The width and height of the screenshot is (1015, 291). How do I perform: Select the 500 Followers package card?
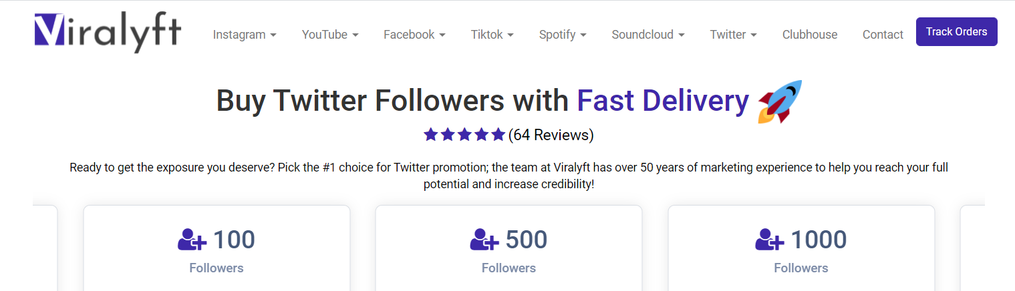509,248
